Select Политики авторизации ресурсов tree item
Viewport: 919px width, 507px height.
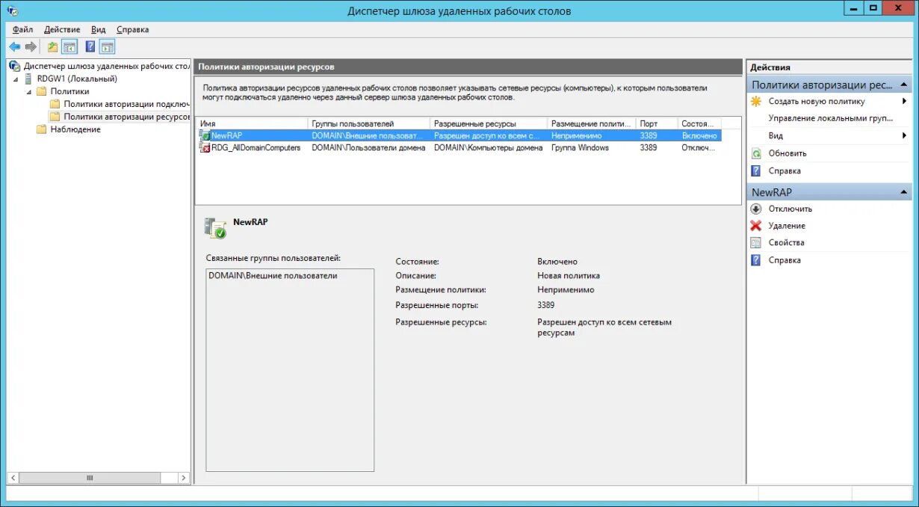pos(126,117)
